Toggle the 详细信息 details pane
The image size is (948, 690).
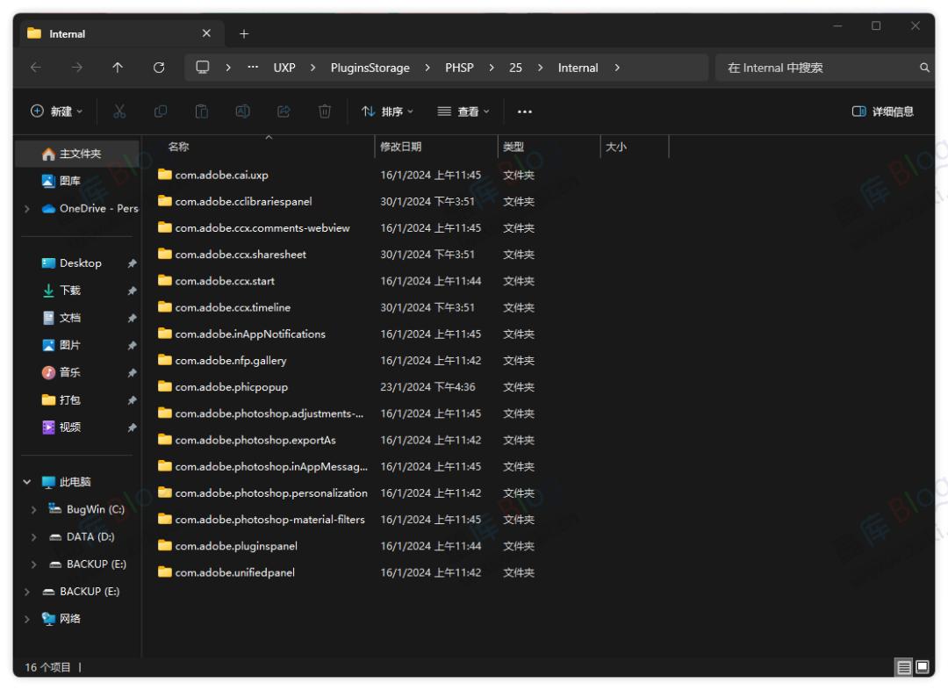883,111
